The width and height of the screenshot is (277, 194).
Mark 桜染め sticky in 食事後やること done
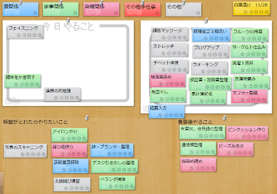pos(213,168)
